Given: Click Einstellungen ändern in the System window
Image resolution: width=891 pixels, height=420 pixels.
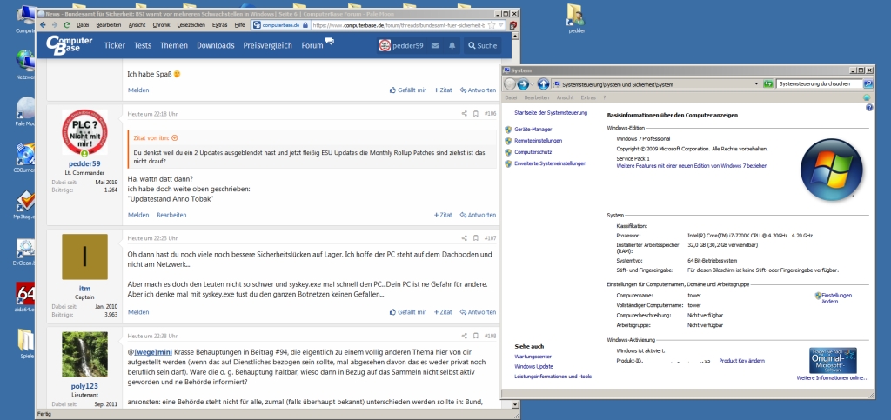Looking at the screenshot, I should click(834, 298).
